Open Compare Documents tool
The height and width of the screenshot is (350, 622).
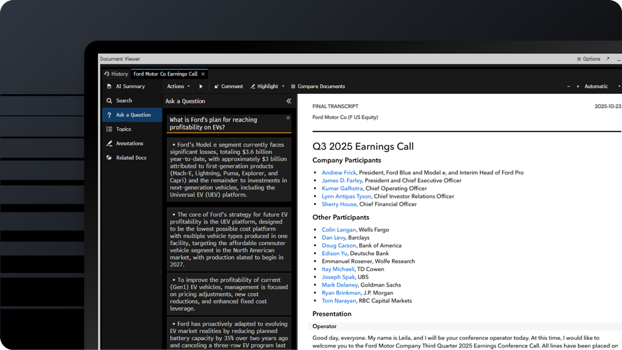(x=317, y=87)
